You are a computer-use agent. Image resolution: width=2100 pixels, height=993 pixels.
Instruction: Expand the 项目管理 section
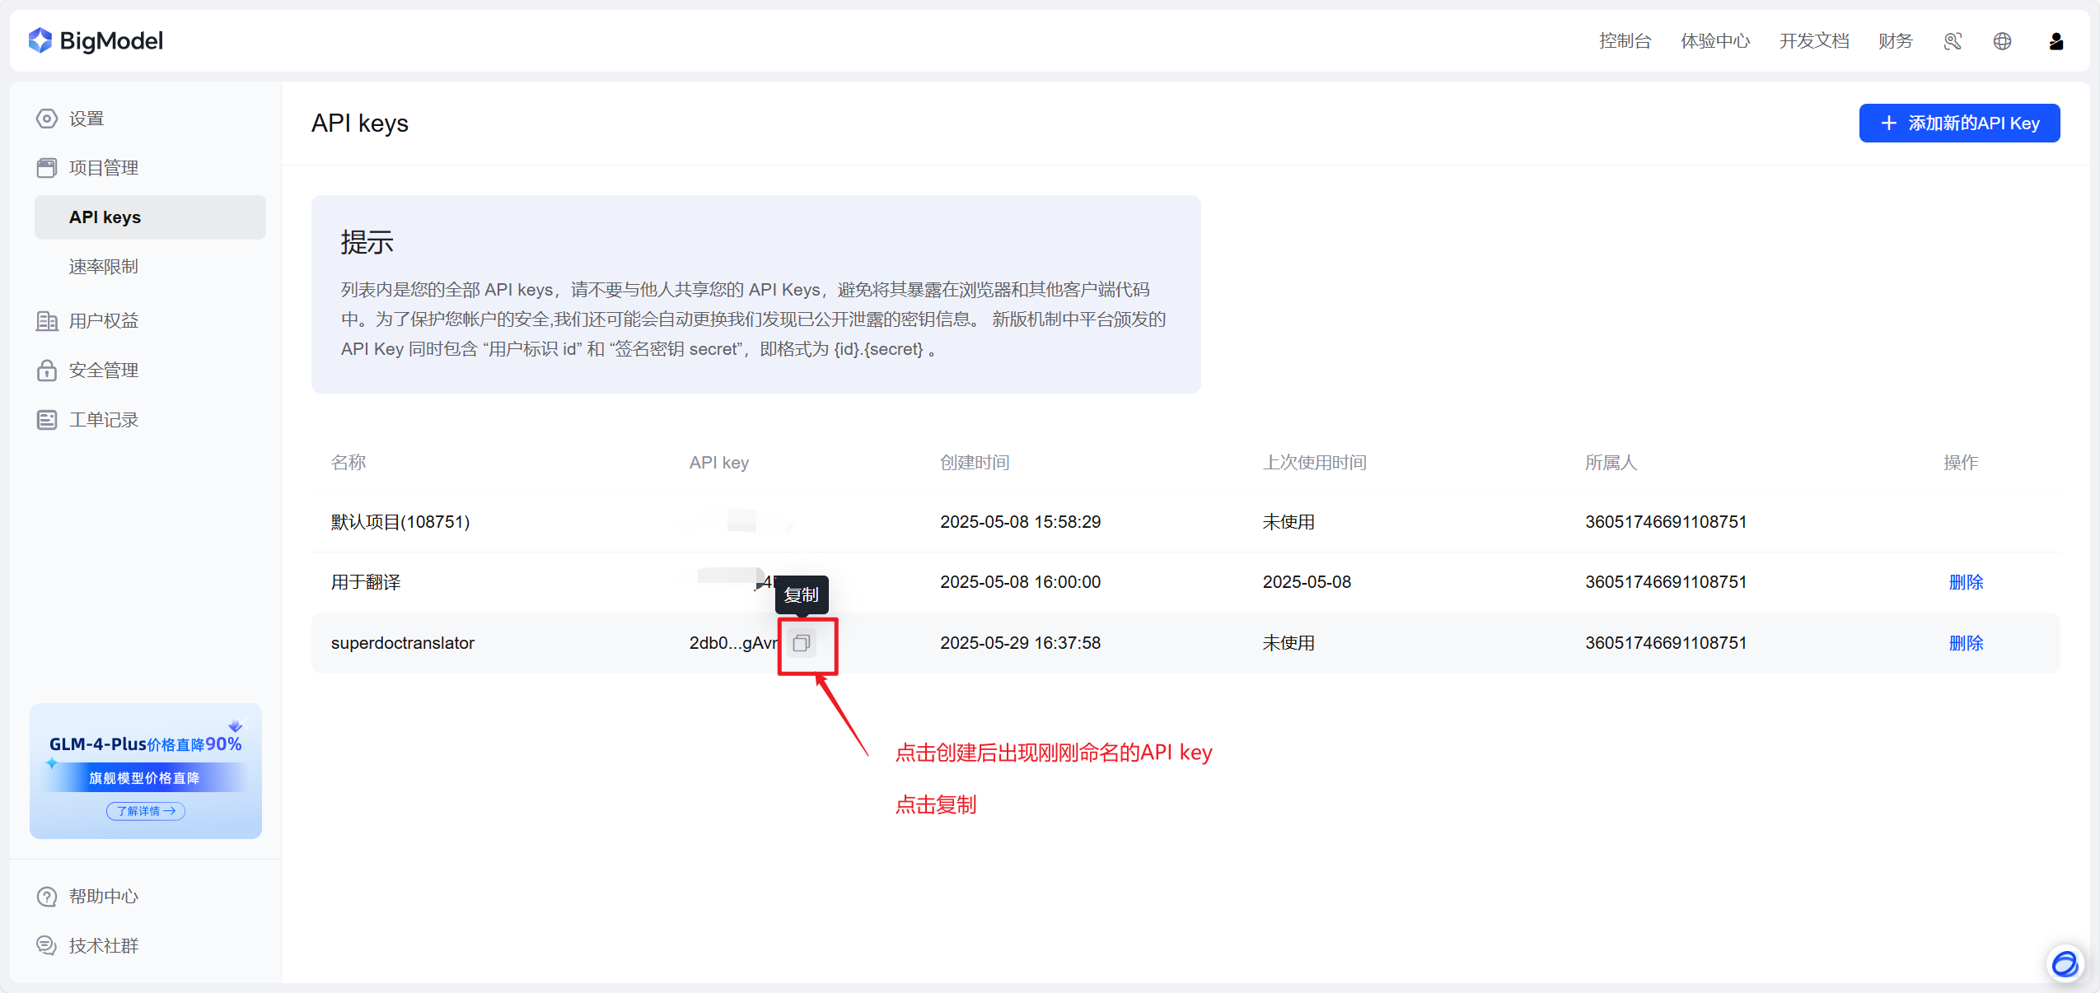pyautogui.click(x=103, y=168)
